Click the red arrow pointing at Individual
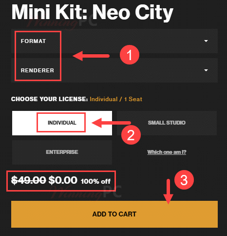The width and height of the screenshot is (227, 236). pyautogui.click(x=111, y=123)
